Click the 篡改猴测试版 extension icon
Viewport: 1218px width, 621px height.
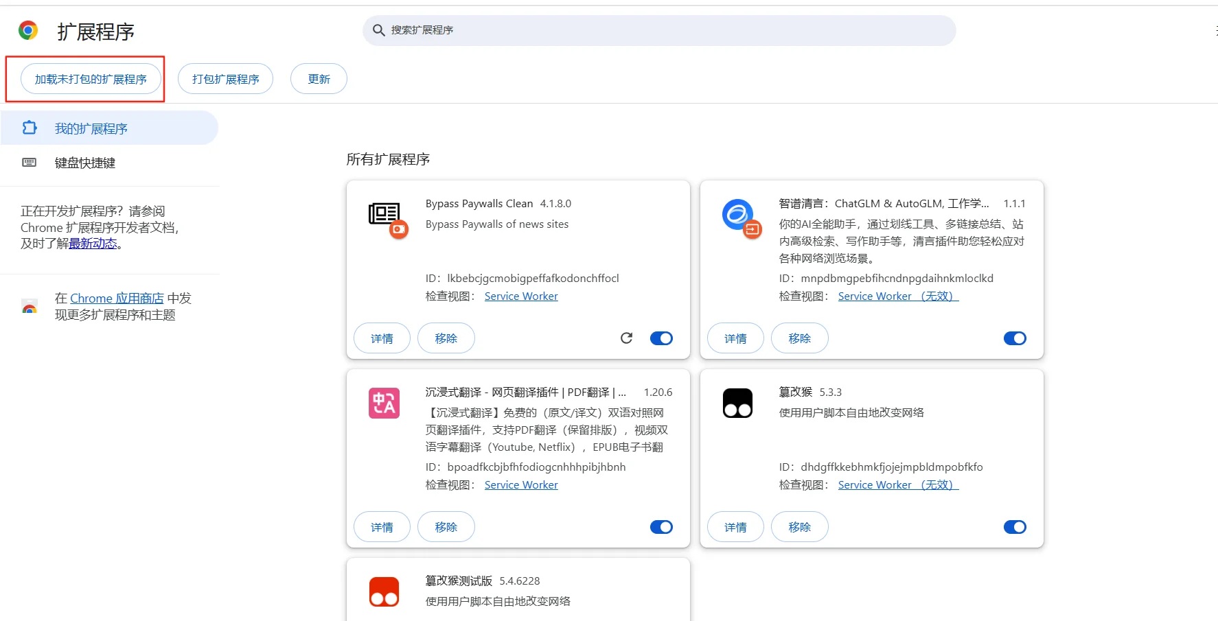tap(384, 591)
